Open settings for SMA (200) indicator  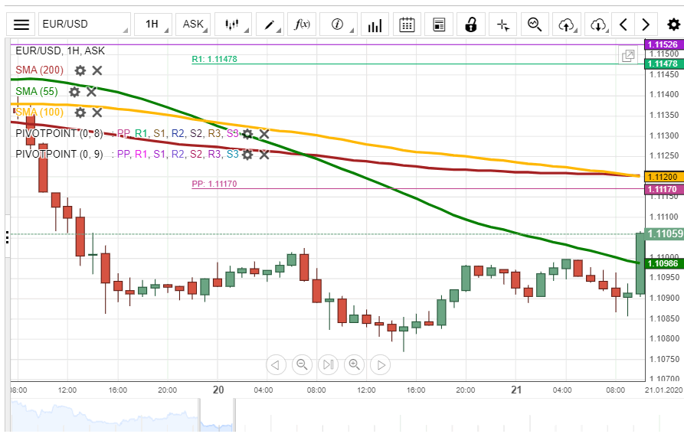[80, 70]
